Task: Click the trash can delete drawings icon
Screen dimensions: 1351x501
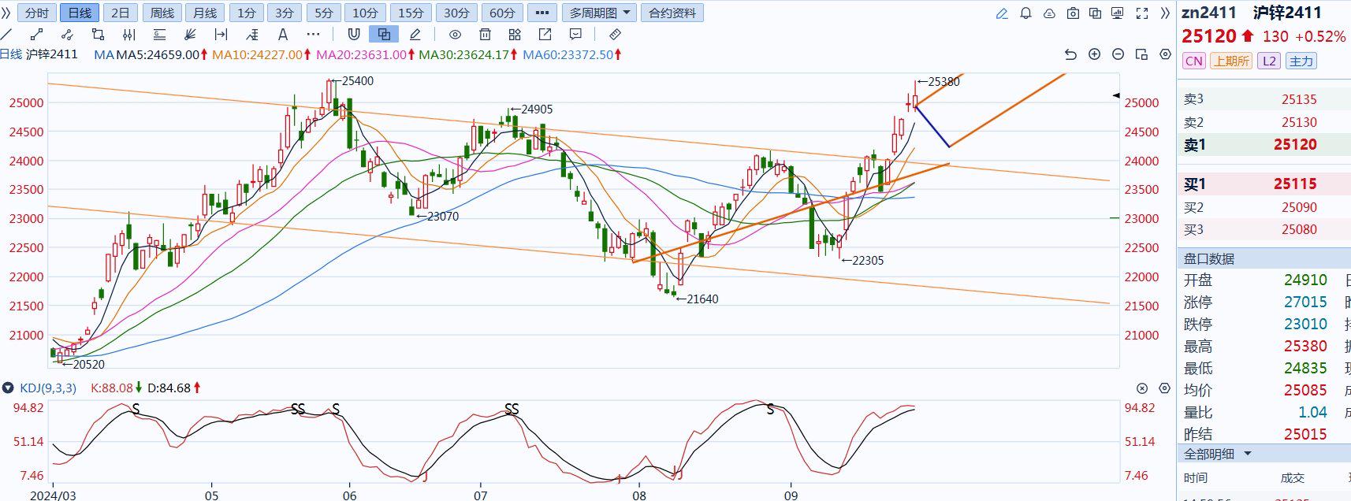Action: [485, 34]
